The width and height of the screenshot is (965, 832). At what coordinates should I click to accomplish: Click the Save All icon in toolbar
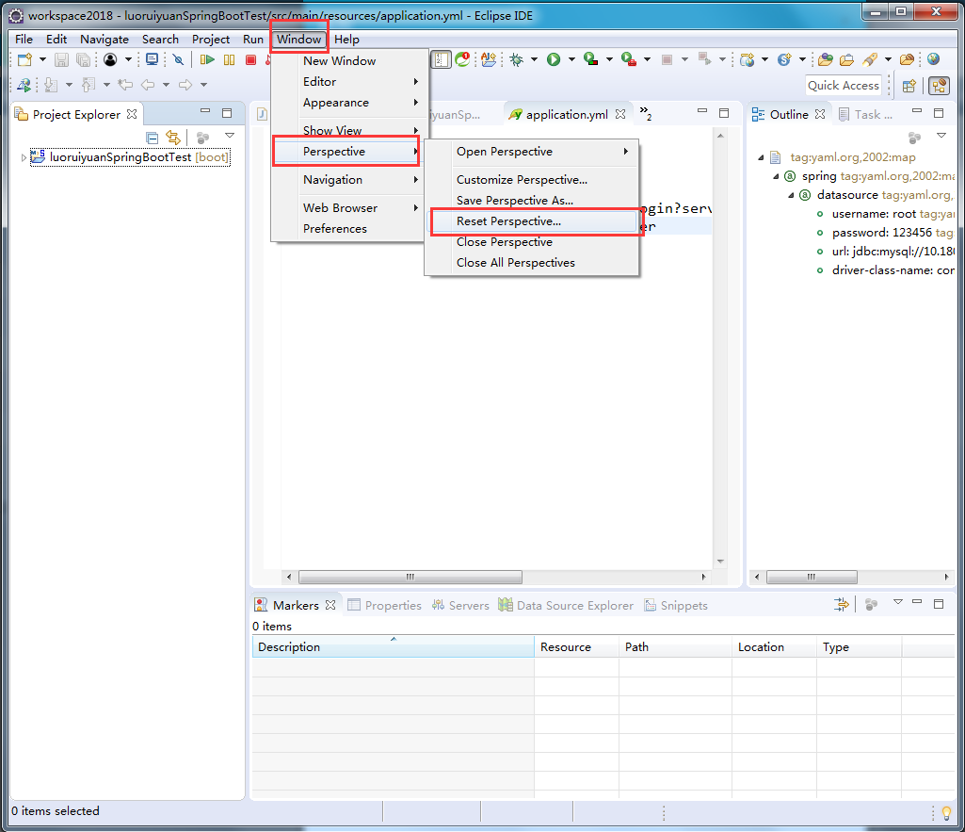(83, 59)
